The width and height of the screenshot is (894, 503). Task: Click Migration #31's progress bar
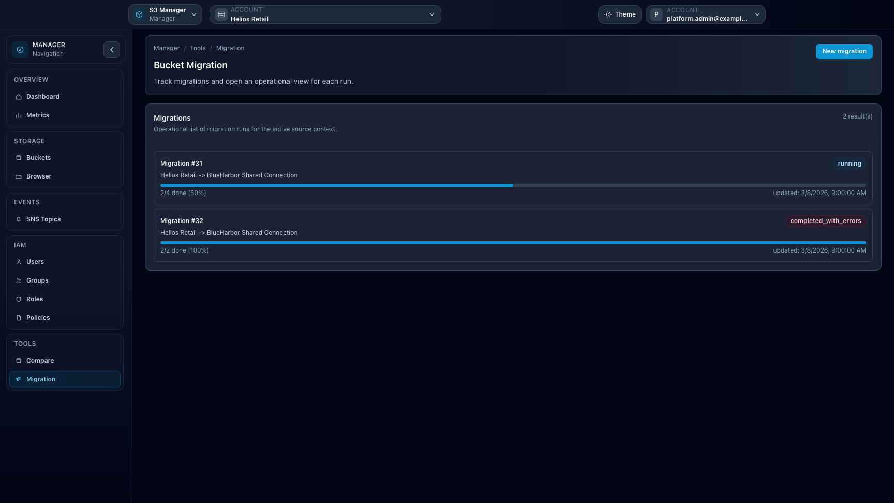512,185
